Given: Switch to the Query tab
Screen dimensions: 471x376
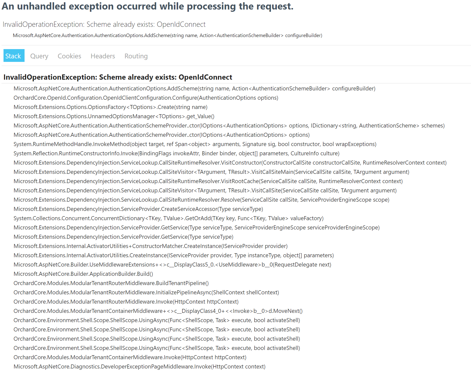Looking at the screenshot, I should (39, 56).
